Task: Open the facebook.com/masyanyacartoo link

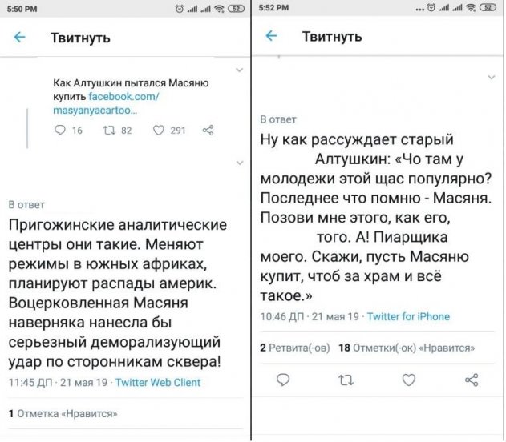Action: point(96,103)
